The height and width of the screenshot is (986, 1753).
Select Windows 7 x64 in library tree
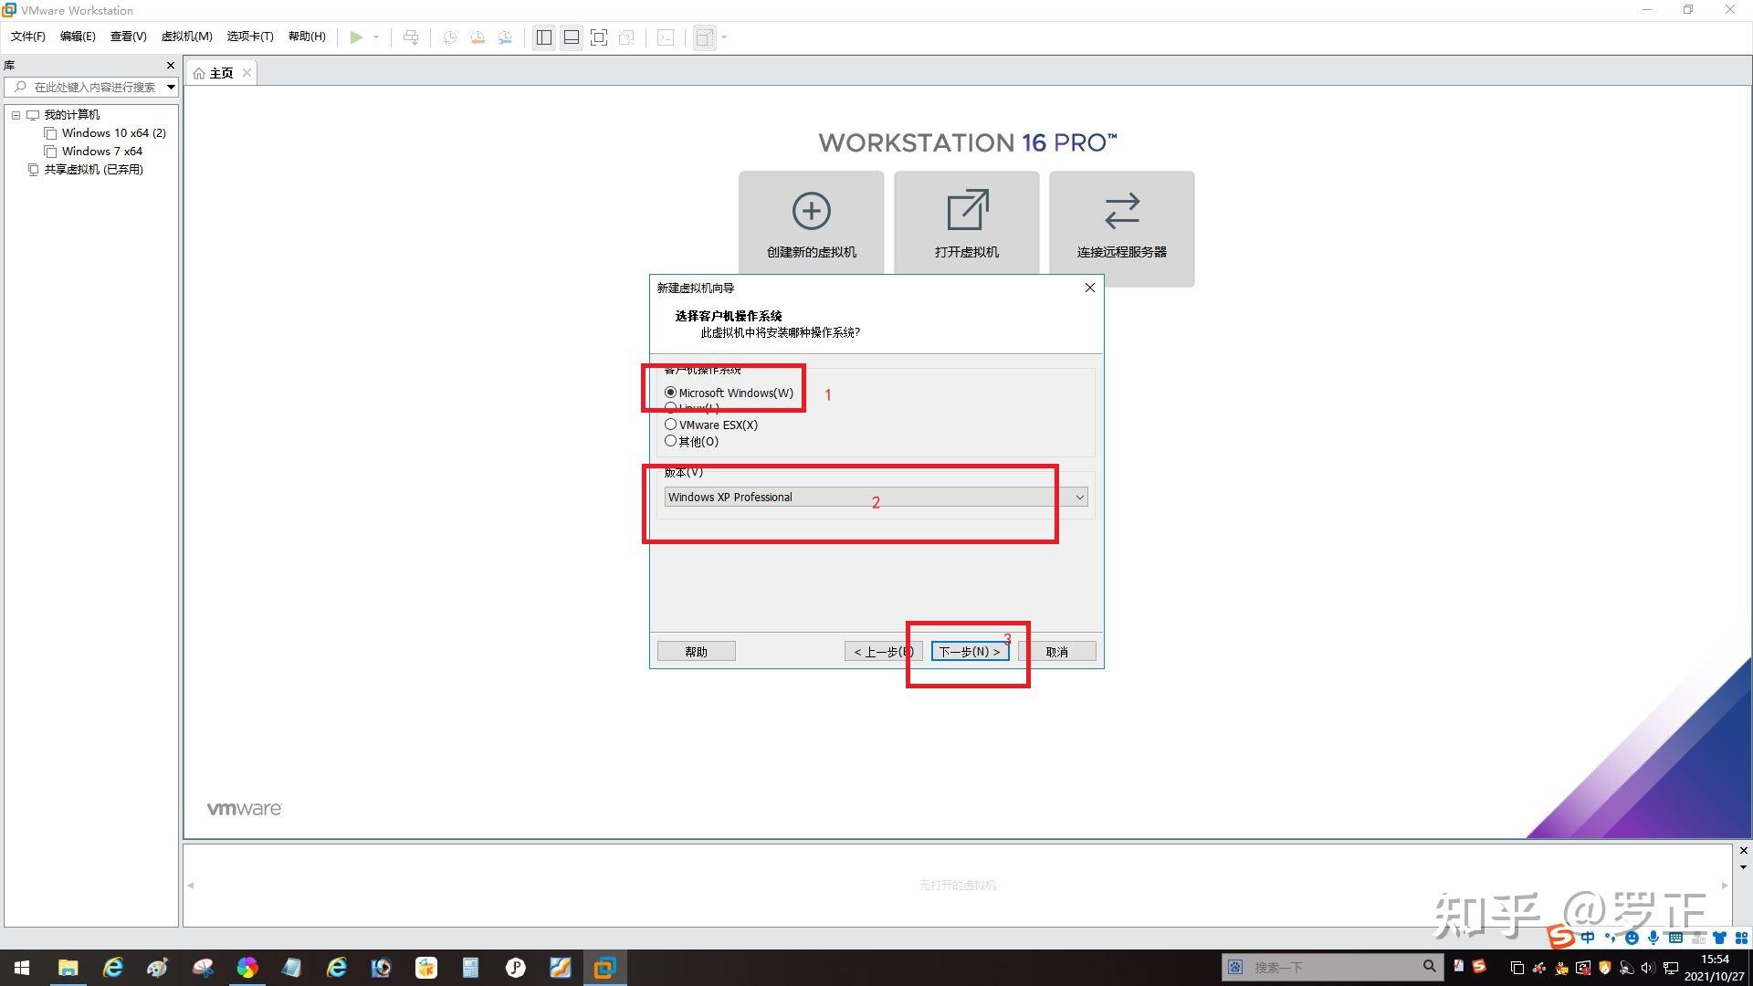click(101, 152)
